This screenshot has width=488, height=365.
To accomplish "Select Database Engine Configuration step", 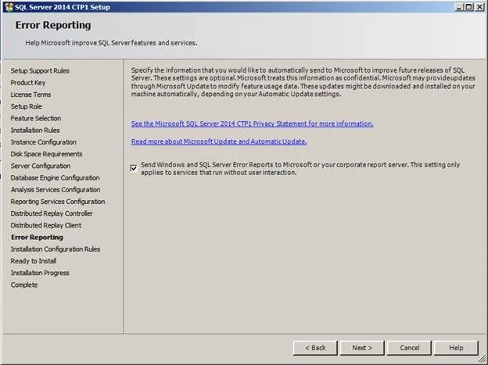I will coord(55,178).
